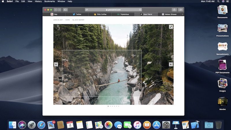Viewport: 231px width, 130px height.
Task: Show all tabs overview button
Action: [x=180, y=10]
